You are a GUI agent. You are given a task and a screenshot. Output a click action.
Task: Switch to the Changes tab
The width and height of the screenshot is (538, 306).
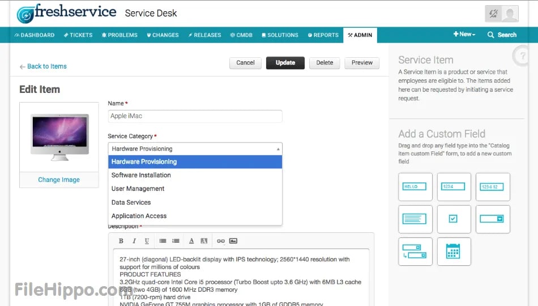coord(163,35)
